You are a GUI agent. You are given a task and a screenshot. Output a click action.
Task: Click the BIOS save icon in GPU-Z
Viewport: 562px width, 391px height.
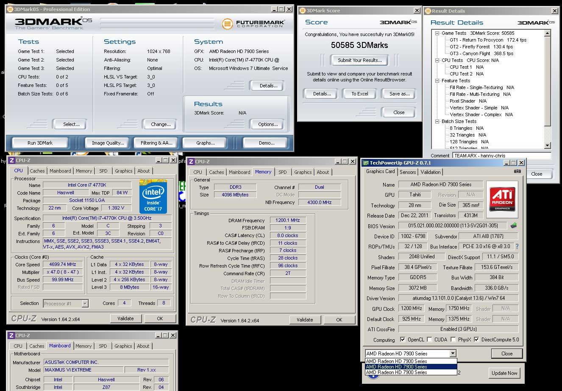513,226
